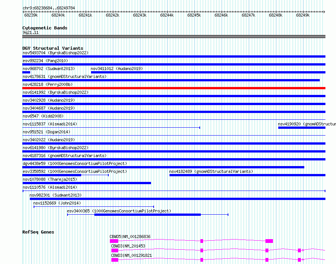
Task: Click the nsv4190920 short blue bar
Action: tap(302, 128)
